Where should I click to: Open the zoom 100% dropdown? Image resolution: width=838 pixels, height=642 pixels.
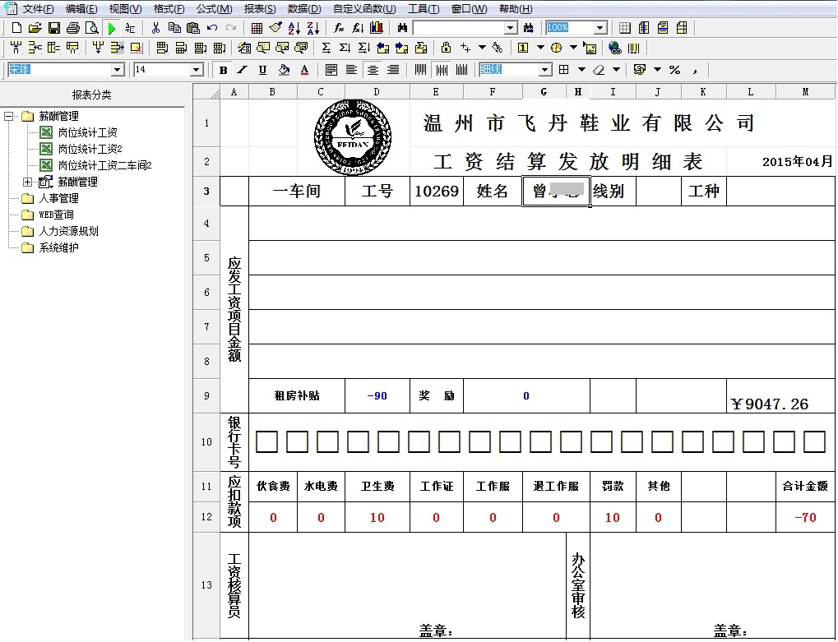600,28
